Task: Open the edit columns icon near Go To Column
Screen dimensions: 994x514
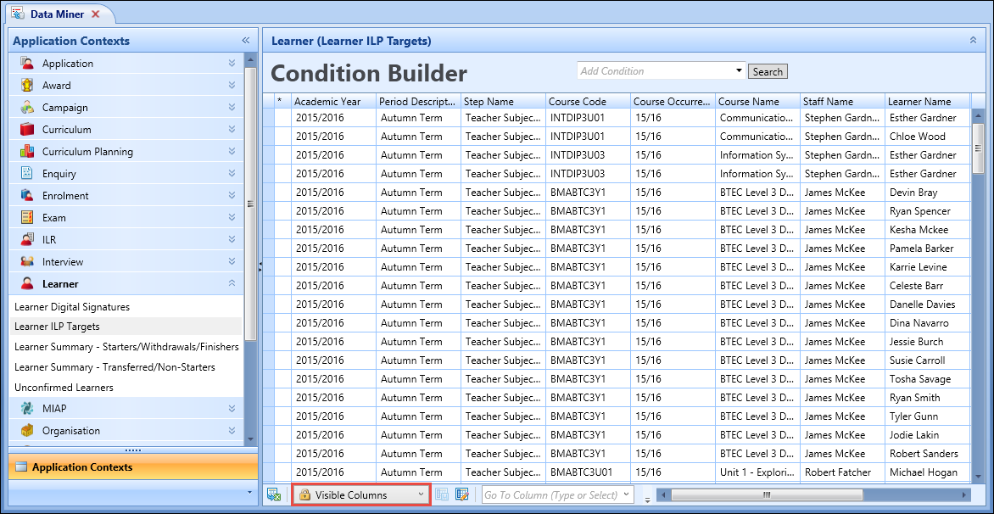Action: coord(462,493)
